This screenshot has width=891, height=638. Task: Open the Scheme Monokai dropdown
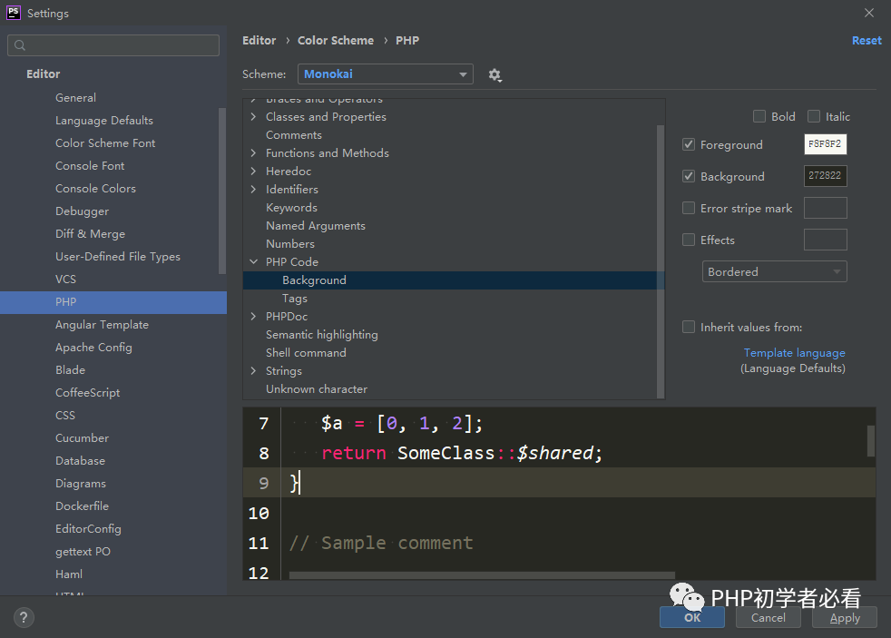tap(387, 74)
